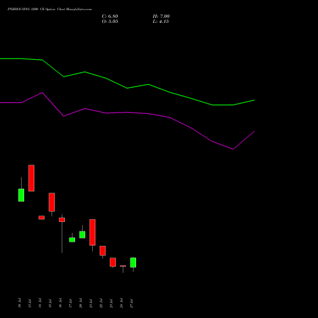Select the close value C: 6.80
318x318 pixels.
tap(110, 17)
